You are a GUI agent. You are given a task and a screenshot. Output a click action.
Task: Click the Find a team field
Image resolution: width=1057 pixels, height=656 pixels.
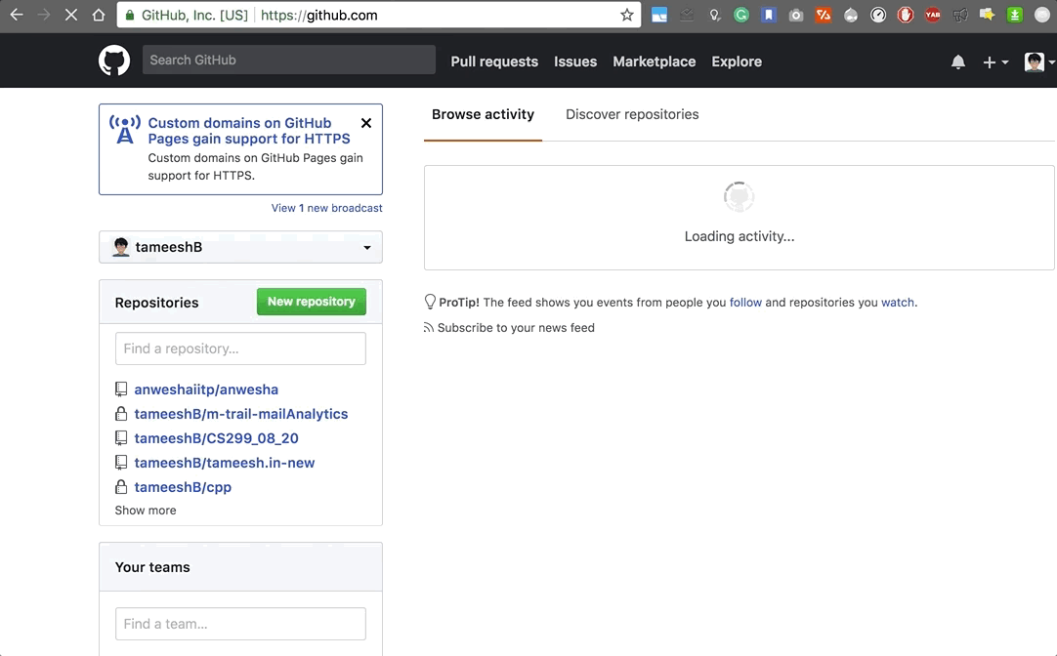(x=240, y=624)
